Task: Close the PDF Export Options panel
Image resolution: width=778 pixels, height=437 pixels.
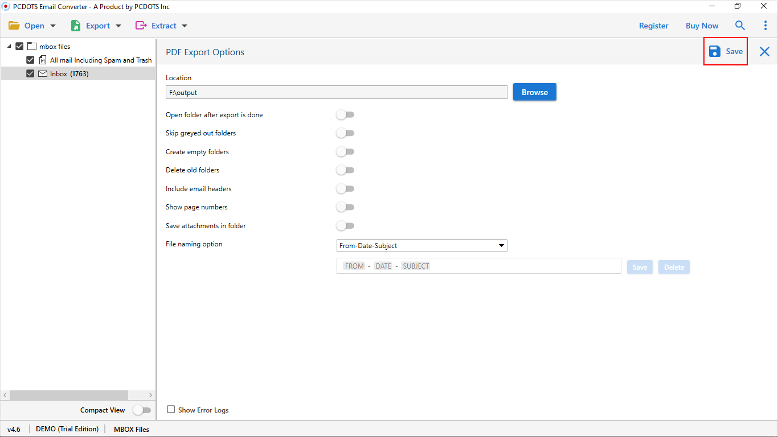Action: pos(764,52)
